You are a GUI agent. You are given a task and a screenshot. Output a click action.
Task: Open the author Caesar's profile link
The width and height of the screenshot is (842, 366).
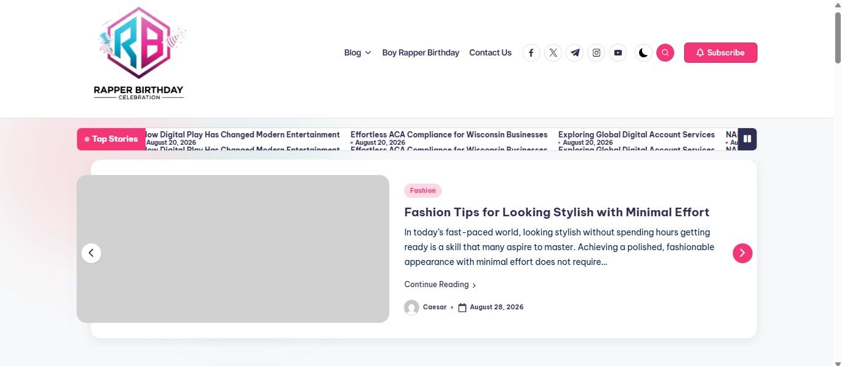(435, 307)
